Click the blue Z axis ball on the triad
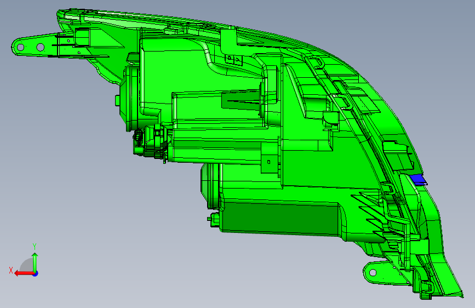Image resolution: width=475 pixels, height=308 pixels. (36, 273)
